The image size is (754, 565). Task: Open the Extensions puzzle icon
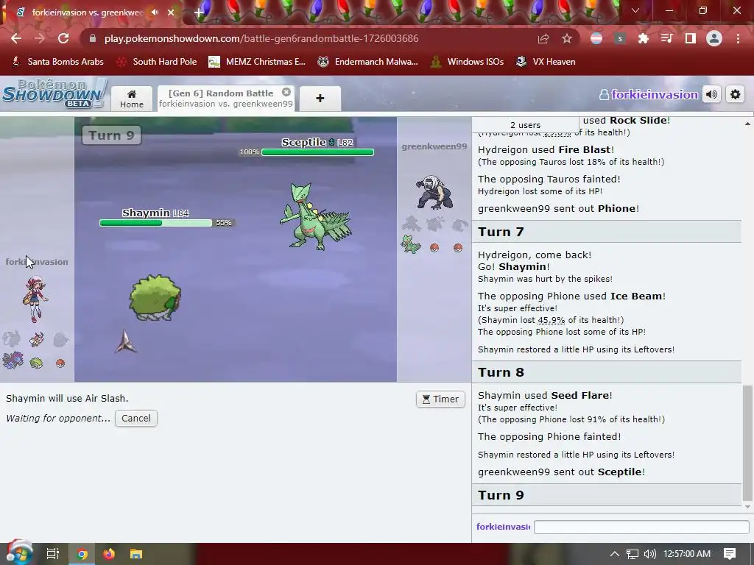coord(644,38)
